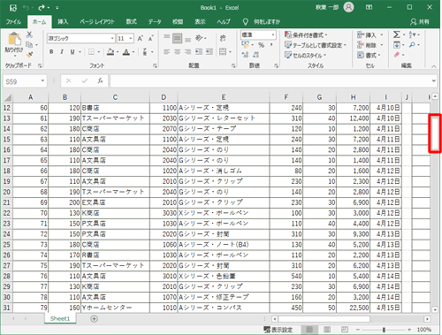Open テーブルとして書式設定 dropdown
Image resolution: width=442 pixels, height=335 pixels.
point(315,45)
